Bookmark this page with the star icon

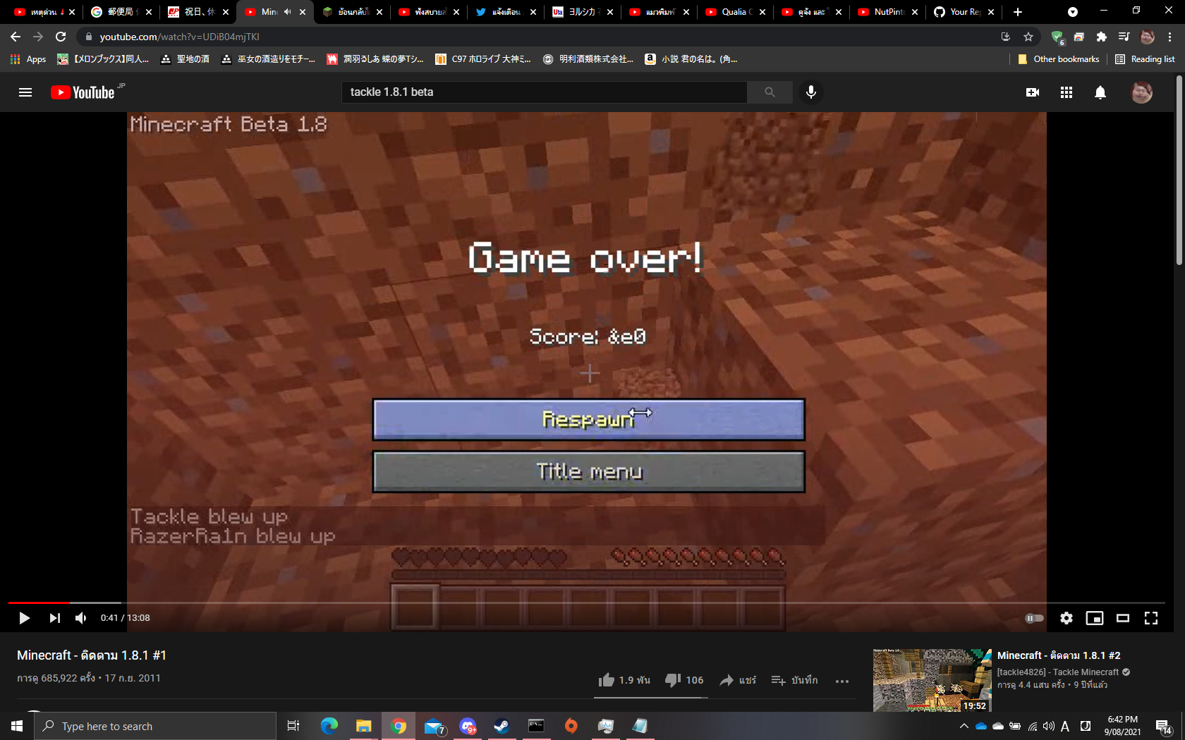1028,37
